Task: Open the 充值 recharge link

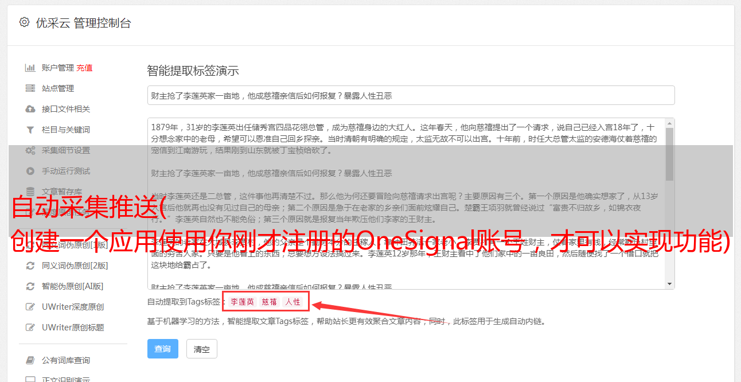Action: pos(84,68)
